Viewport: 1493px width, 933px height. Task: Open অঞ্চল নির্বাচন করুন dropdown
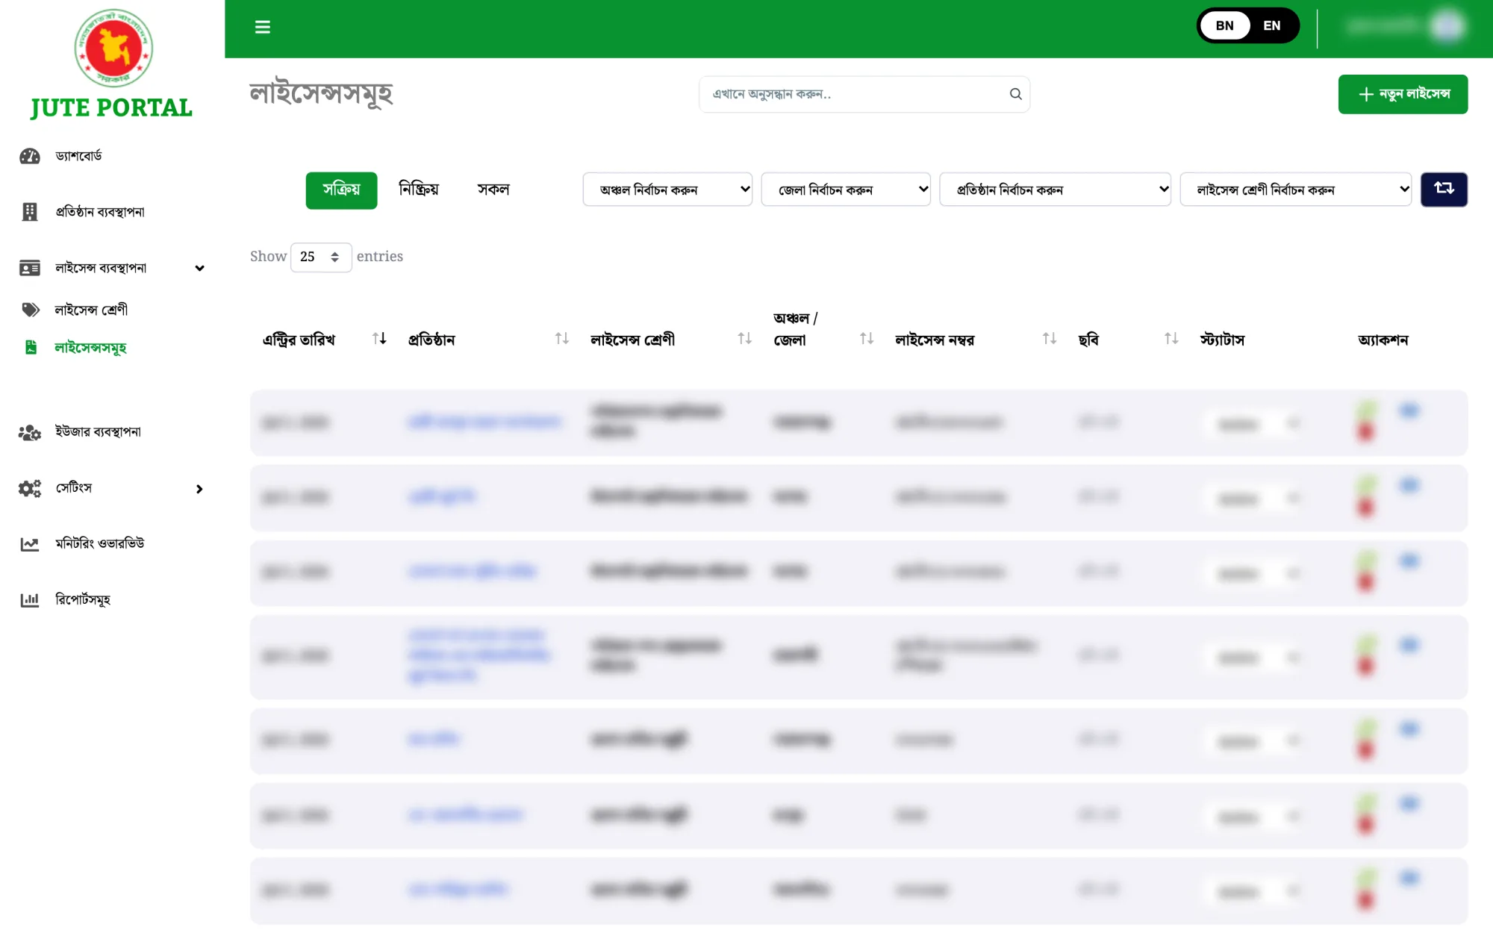tap(667, 190)
